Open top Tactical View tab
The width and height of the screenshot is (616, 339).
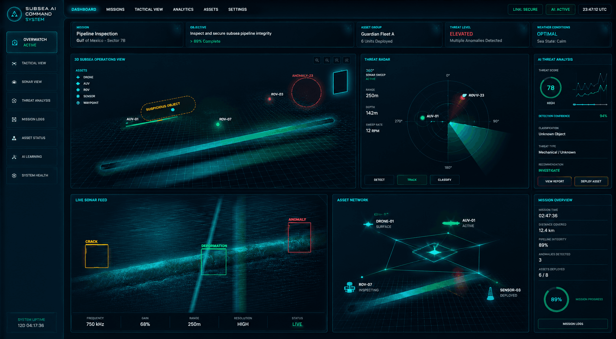[149, 9]
